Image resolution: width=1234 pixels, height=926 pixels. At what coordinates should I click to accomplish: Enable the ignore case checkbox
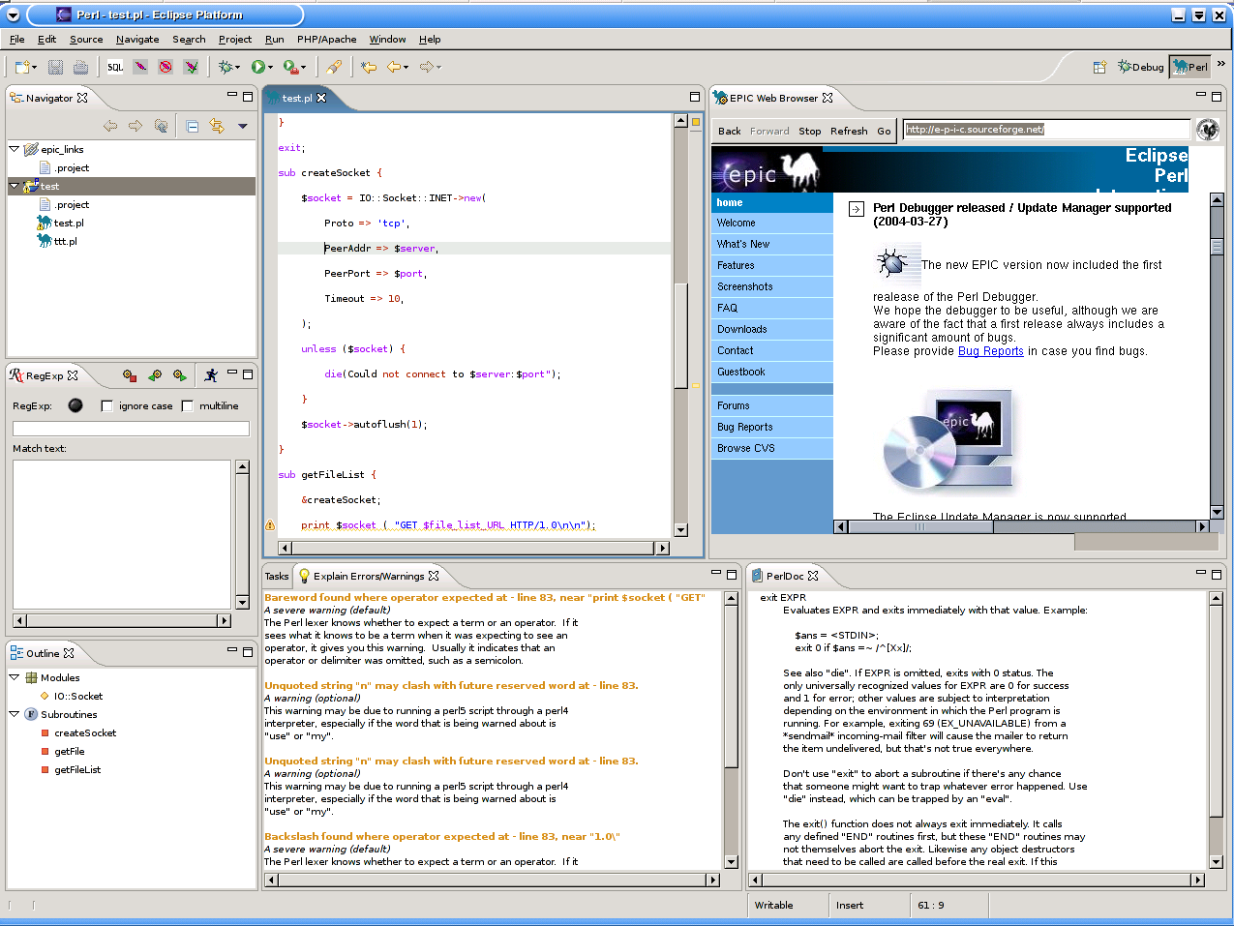tap(106, 406)
